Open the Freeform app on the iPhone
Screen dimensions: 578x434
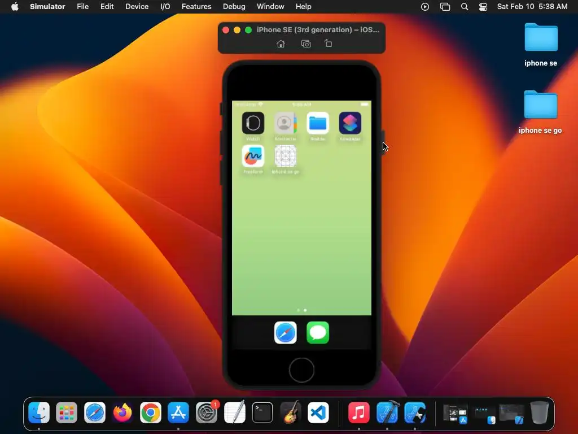coord(253,156)
